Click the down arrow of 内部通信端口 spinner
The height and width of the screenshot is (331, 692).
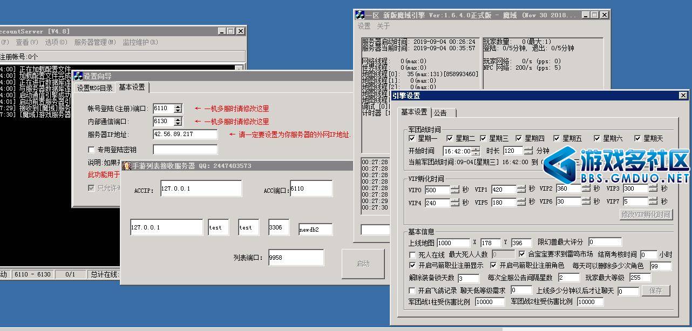[178, 124]
